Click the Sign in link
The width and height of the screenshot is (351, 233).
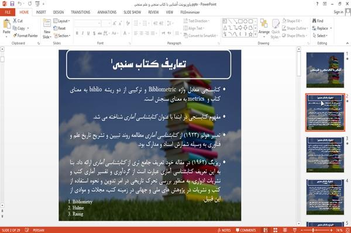coord(338,12)
